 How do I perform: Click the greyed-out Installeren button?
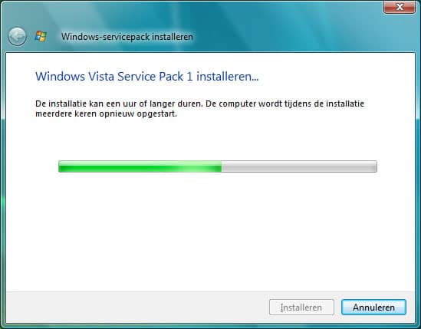pos(301,308)
